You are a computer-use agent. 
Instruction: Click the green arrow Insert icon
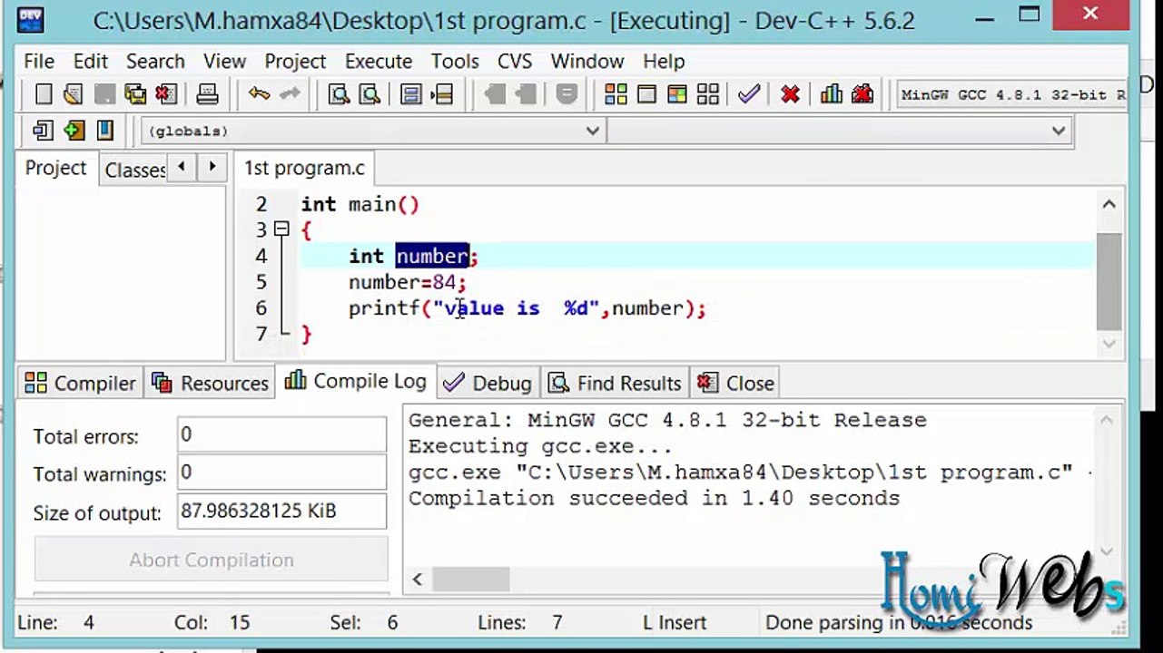[74, 131]
